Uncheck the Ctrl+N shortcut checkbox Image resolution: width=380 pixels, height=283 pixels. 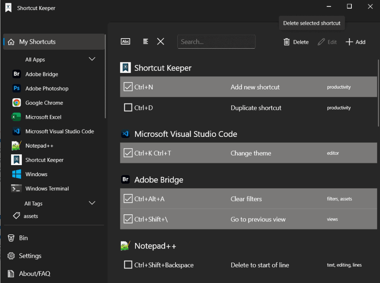(x=128, y=87)
